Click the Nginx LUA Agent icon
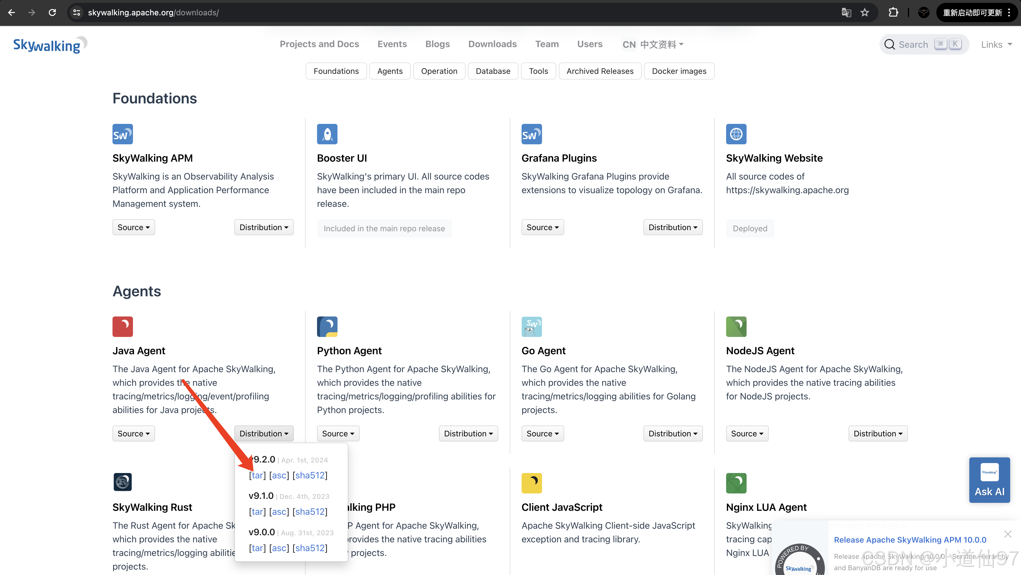 click(x=736, y=483)
